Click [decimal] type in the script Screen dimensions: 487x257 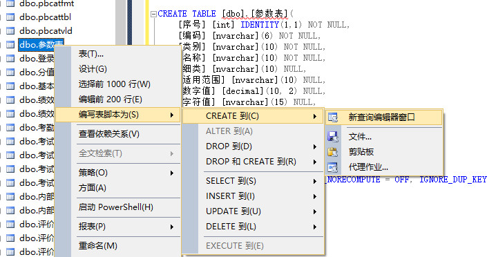point(243,91)
